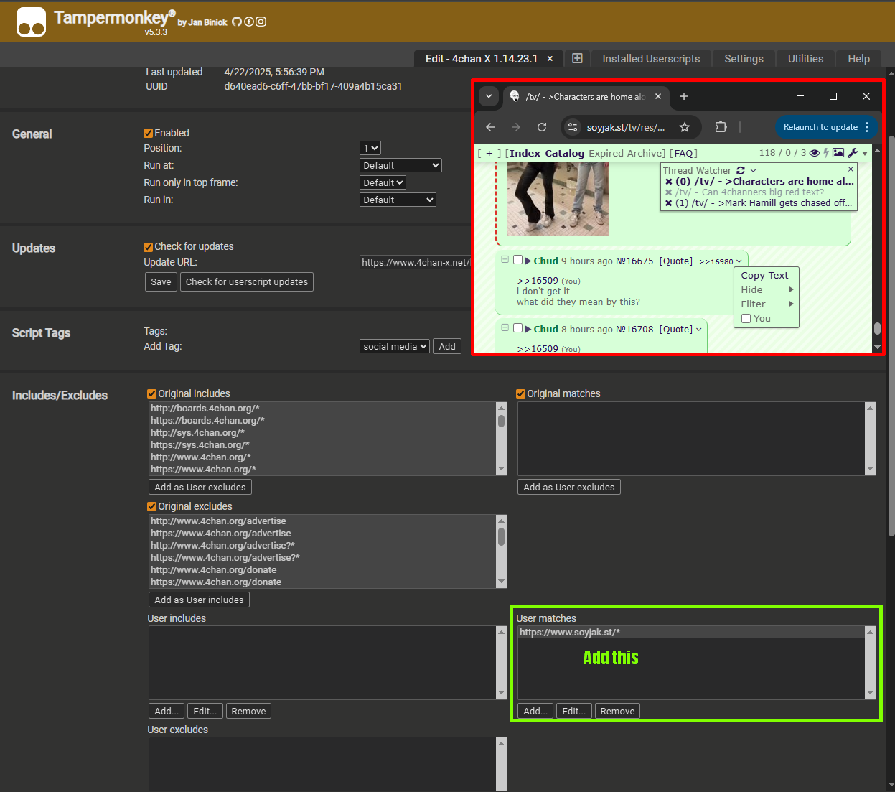Image resolution: width=895 pixels, height=792 pixels.
Task: Click the Tampermonkey logo icon
Action: click(x=31, y=22)
